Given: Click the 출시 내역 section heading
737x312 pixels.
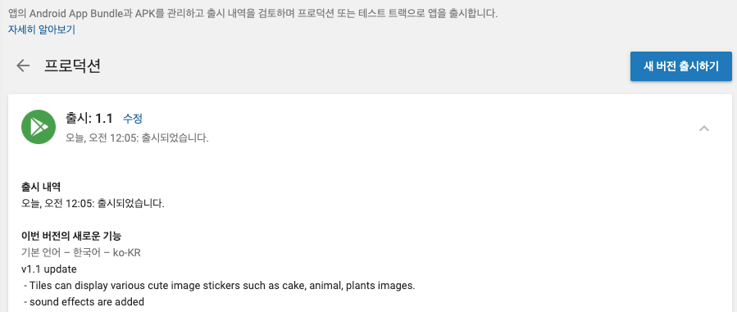Looking at the screenshot, I should [41, 187].
